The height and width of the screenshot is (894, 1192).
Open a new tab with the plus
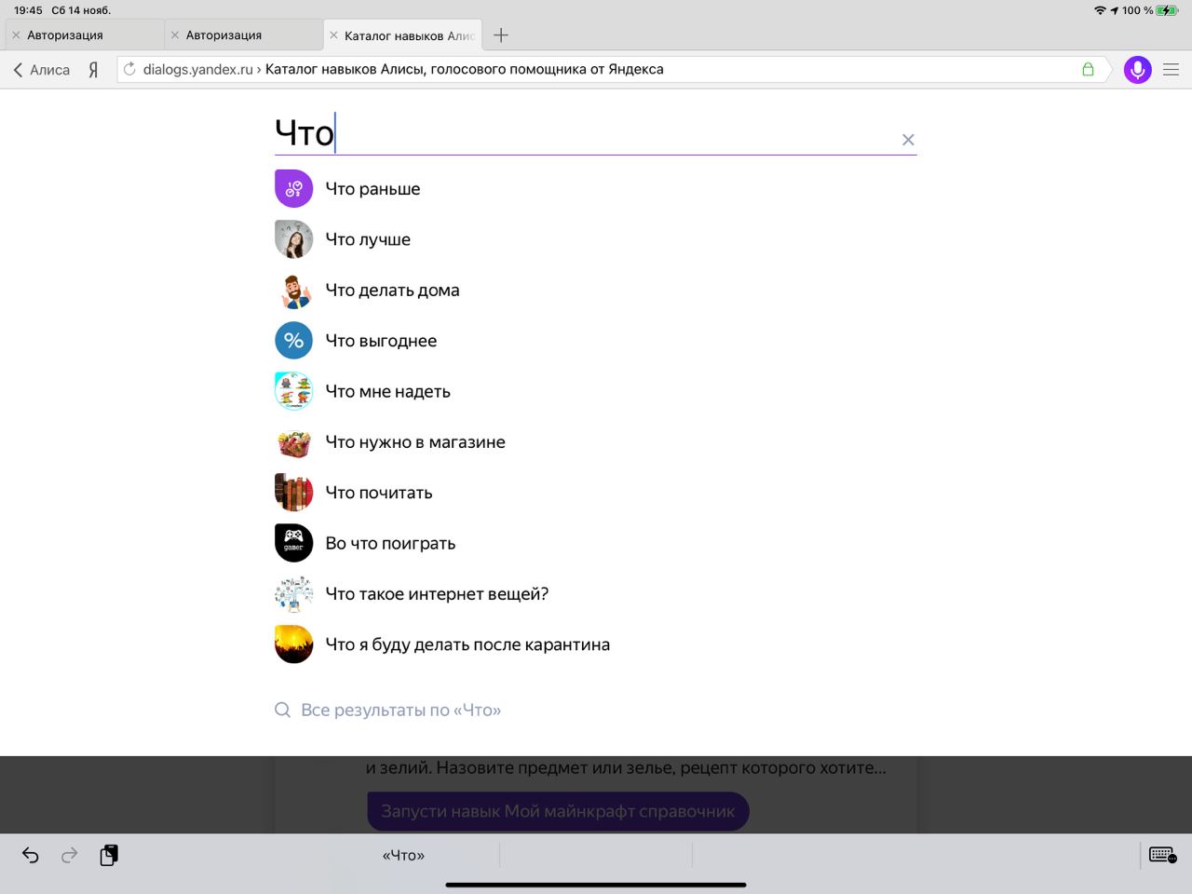[x=501, y=35]
